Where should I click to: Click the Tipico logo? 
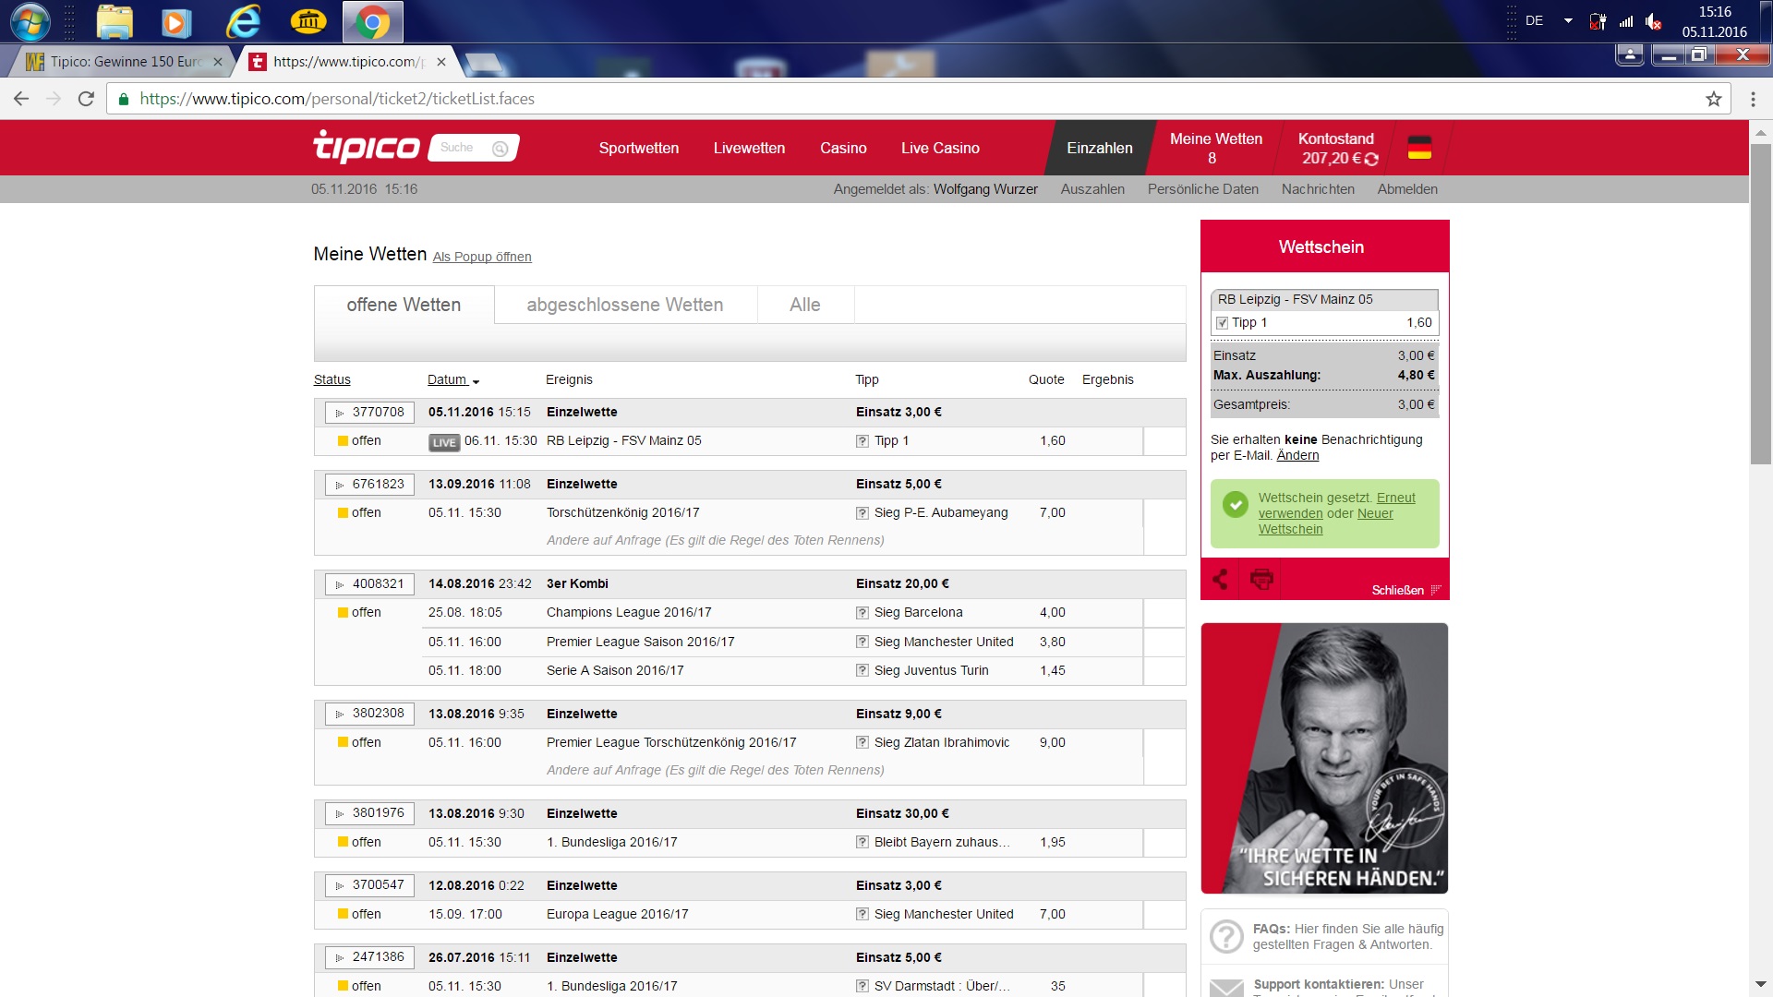(x=367, y=147)
